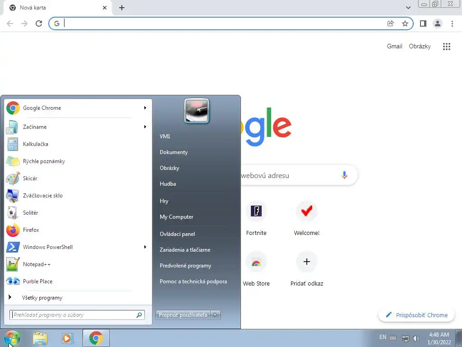Click Prispôsobiť Chrome button
462x347 pixels.
click(x=416, y=315)
